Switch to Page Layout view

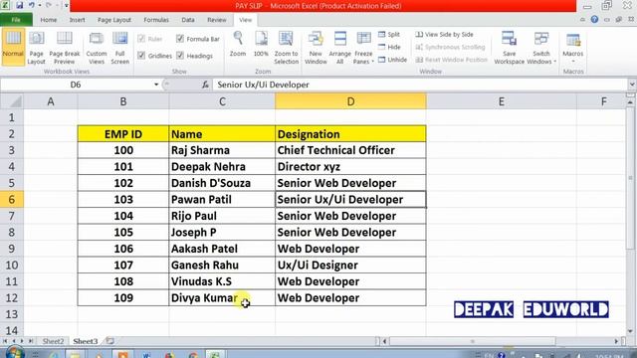tap(36, 48)
